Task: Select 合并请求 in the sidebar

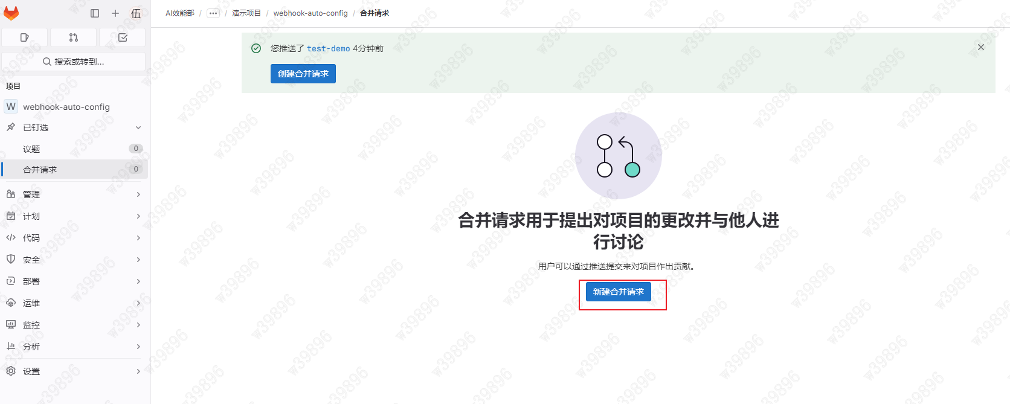Action: [x=40, y=170]
